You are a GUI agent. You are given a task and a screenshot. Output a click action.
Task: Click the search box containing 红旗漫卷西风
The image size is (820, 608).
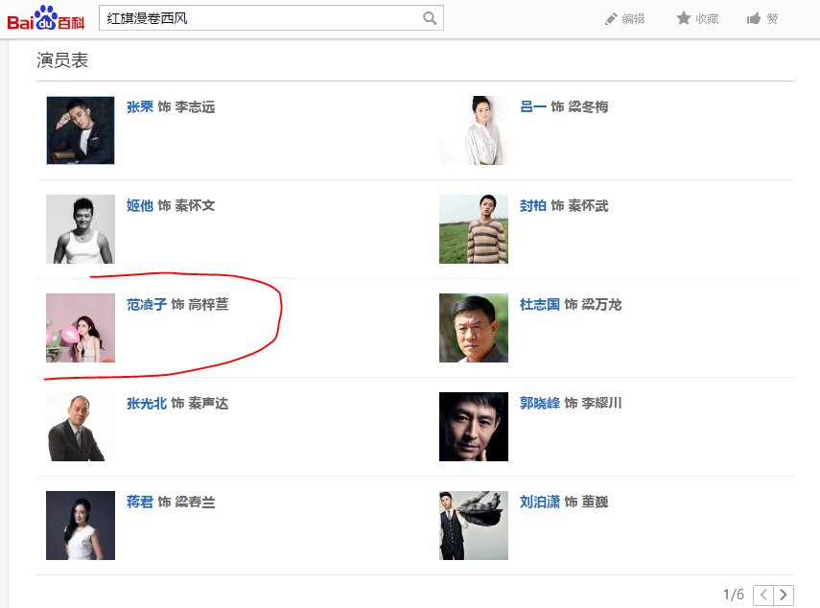click(261, 18)
